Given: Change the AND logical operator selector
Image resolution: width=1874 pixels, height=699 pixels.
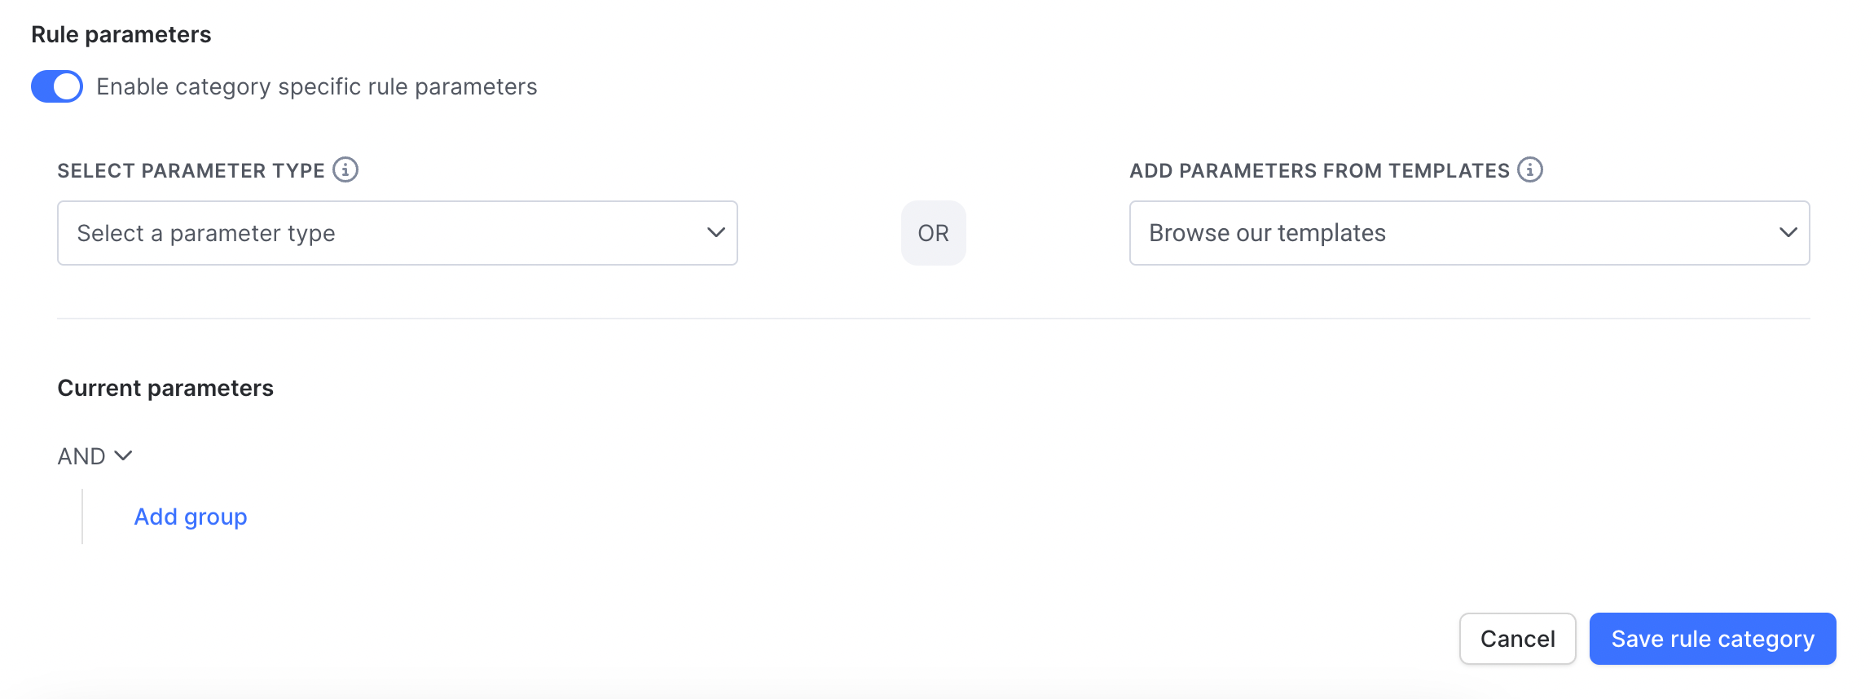Looking at the screenshot, I should tap(95, 456).
